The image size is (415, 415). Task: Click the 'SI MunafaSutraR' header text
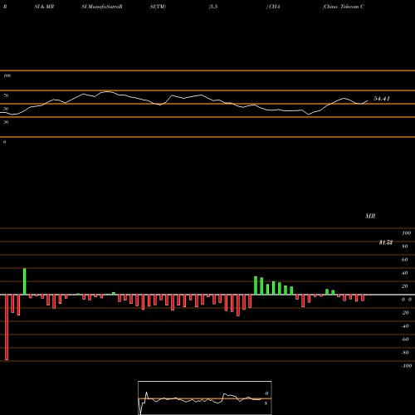click(102, 7)
